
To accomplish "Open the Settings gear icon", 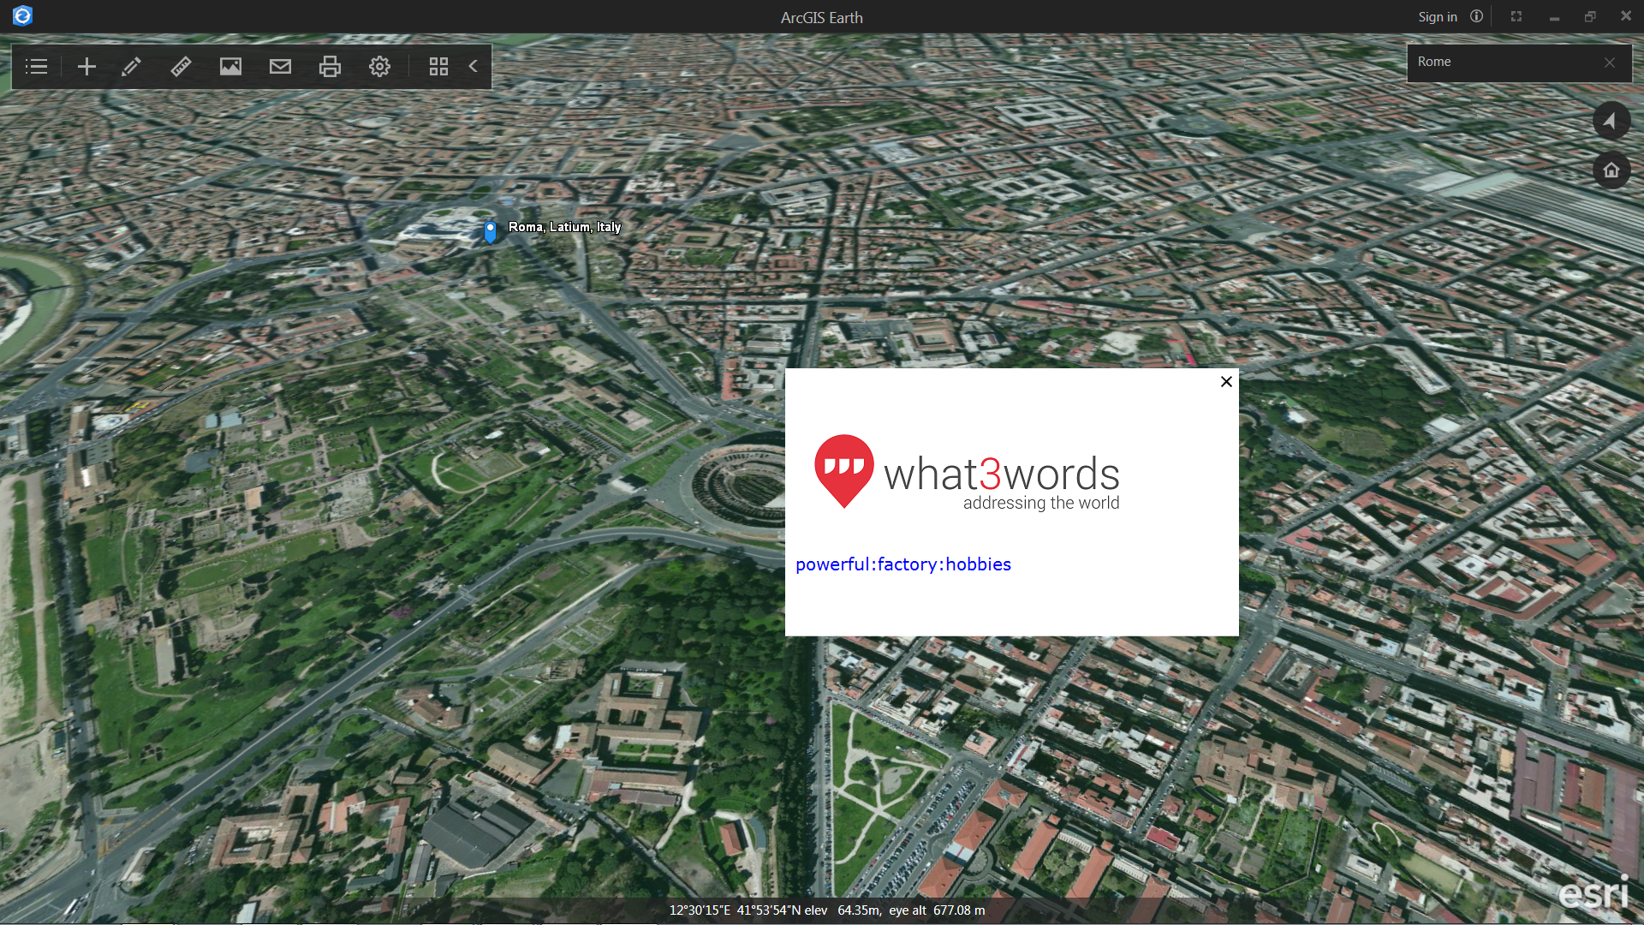I will 379,67.
